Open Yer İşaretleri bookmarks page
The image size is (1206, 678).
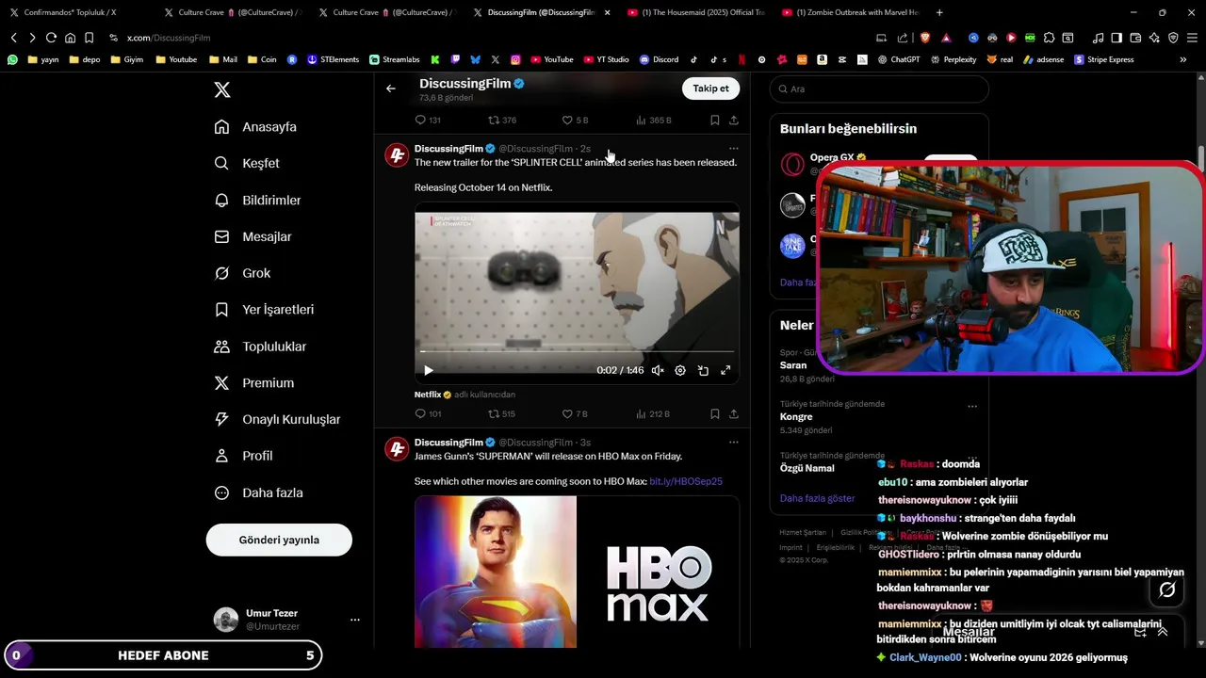pos(264,310)
